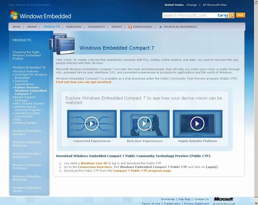Play the Connected Experiences video

pyautogui.click(x=92, y=123)
